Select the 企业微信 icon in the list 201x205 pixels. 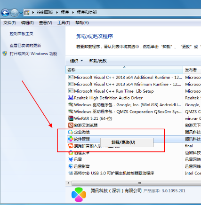point(71,132)
